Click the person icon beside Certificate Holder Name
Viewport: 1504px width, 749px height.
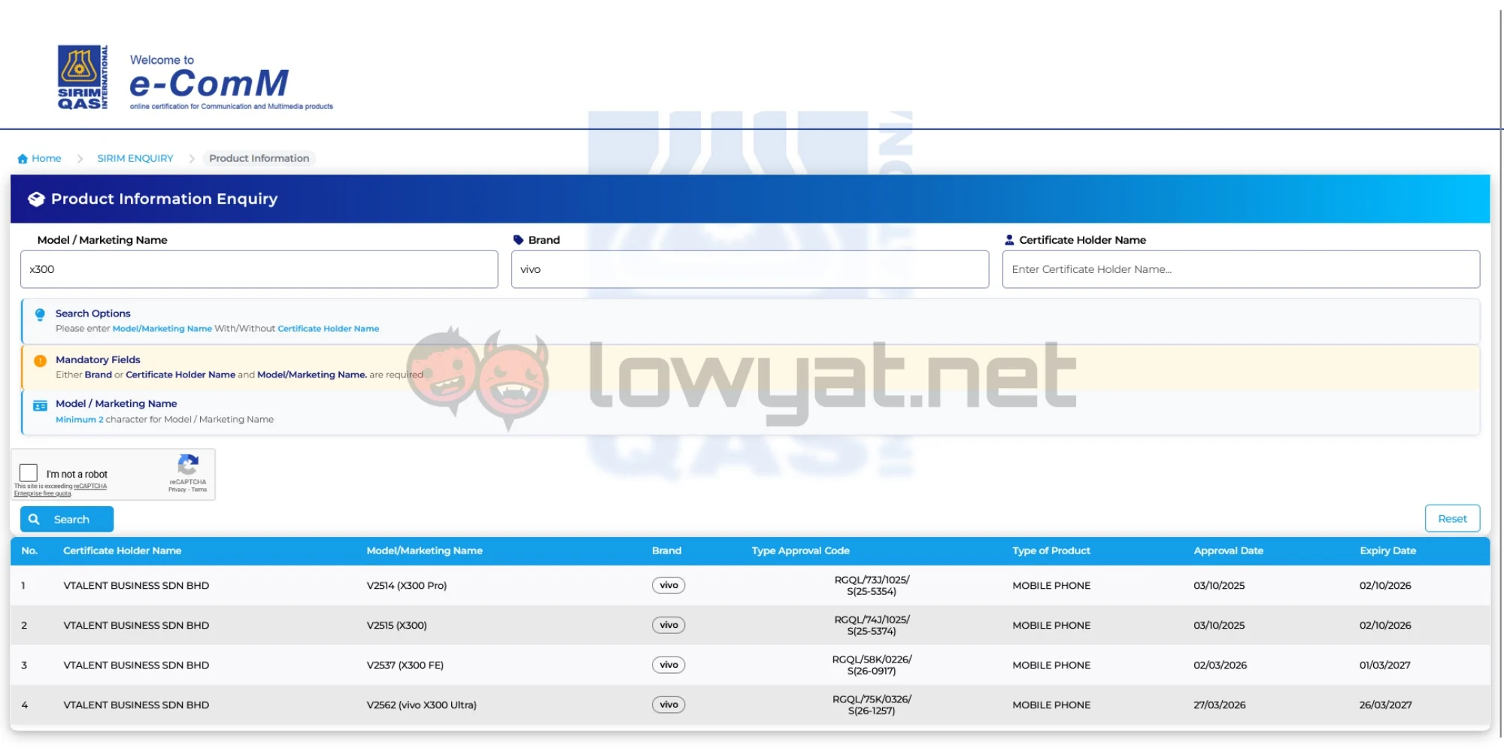coord(1009,240)
